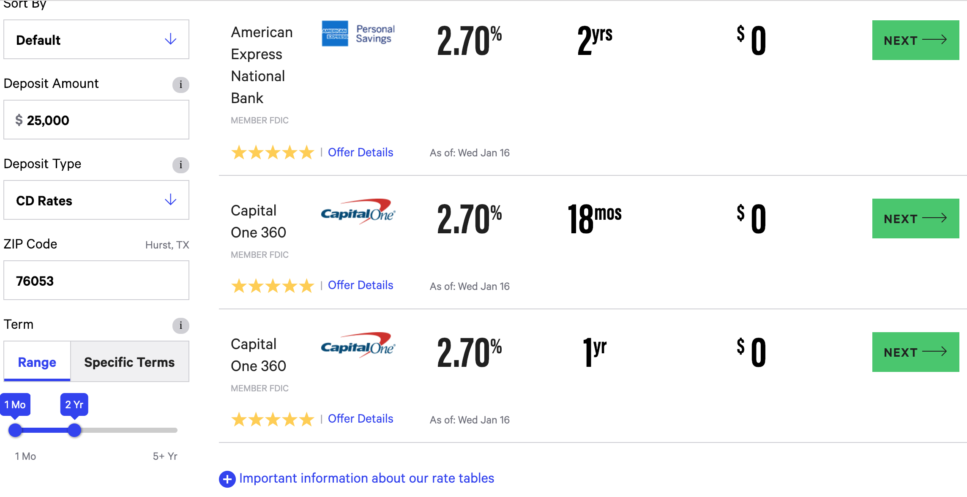Viewport: 967px width, 497px height.
Task: Switch to the Range term tab
Action: [37, 362]
